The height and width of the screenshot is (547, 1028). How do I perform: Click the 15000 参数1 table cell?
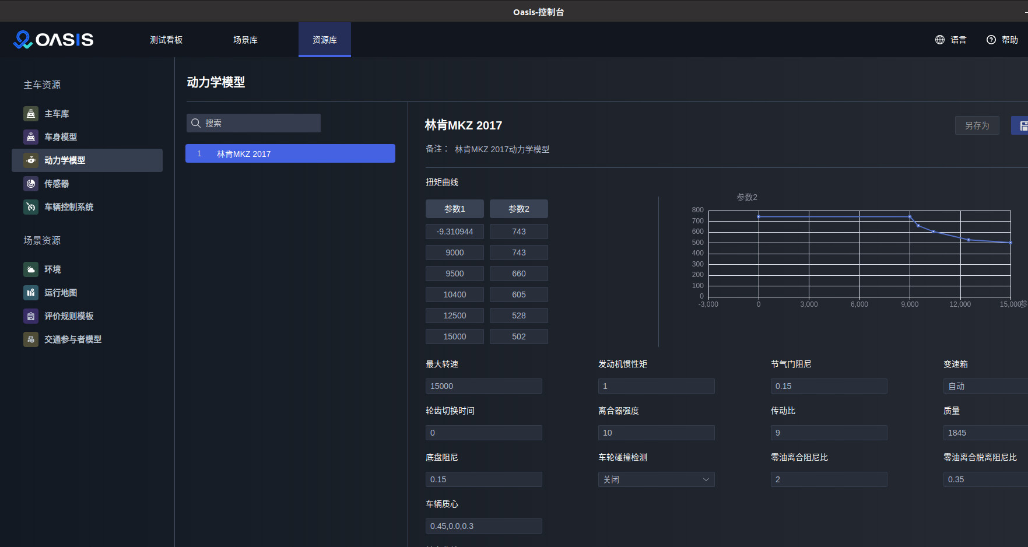[455, 336]
